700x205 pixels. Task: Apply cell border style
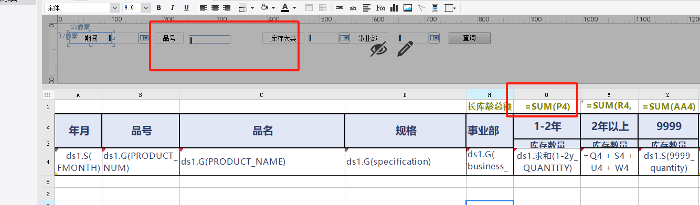tap(243, 8)
